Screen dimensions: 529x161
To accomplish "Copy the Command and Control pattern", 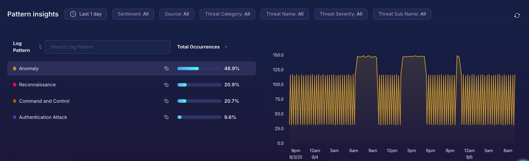I will 166,101.
